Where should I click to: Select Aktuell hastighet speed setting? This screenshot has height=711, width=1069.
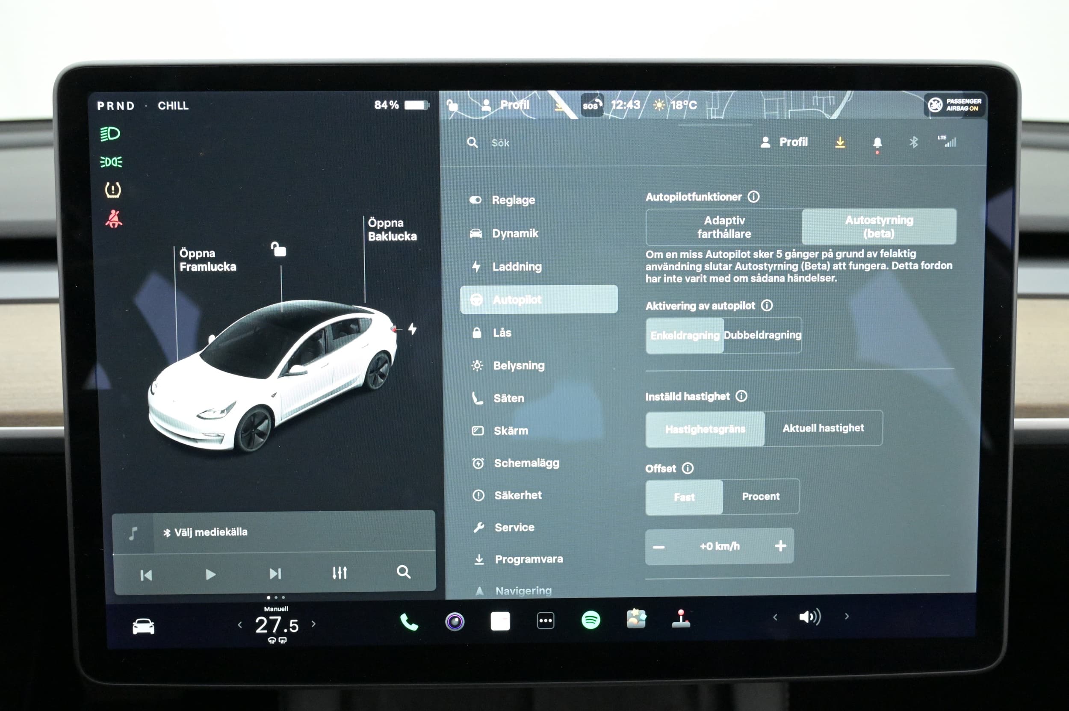[823, 428]
